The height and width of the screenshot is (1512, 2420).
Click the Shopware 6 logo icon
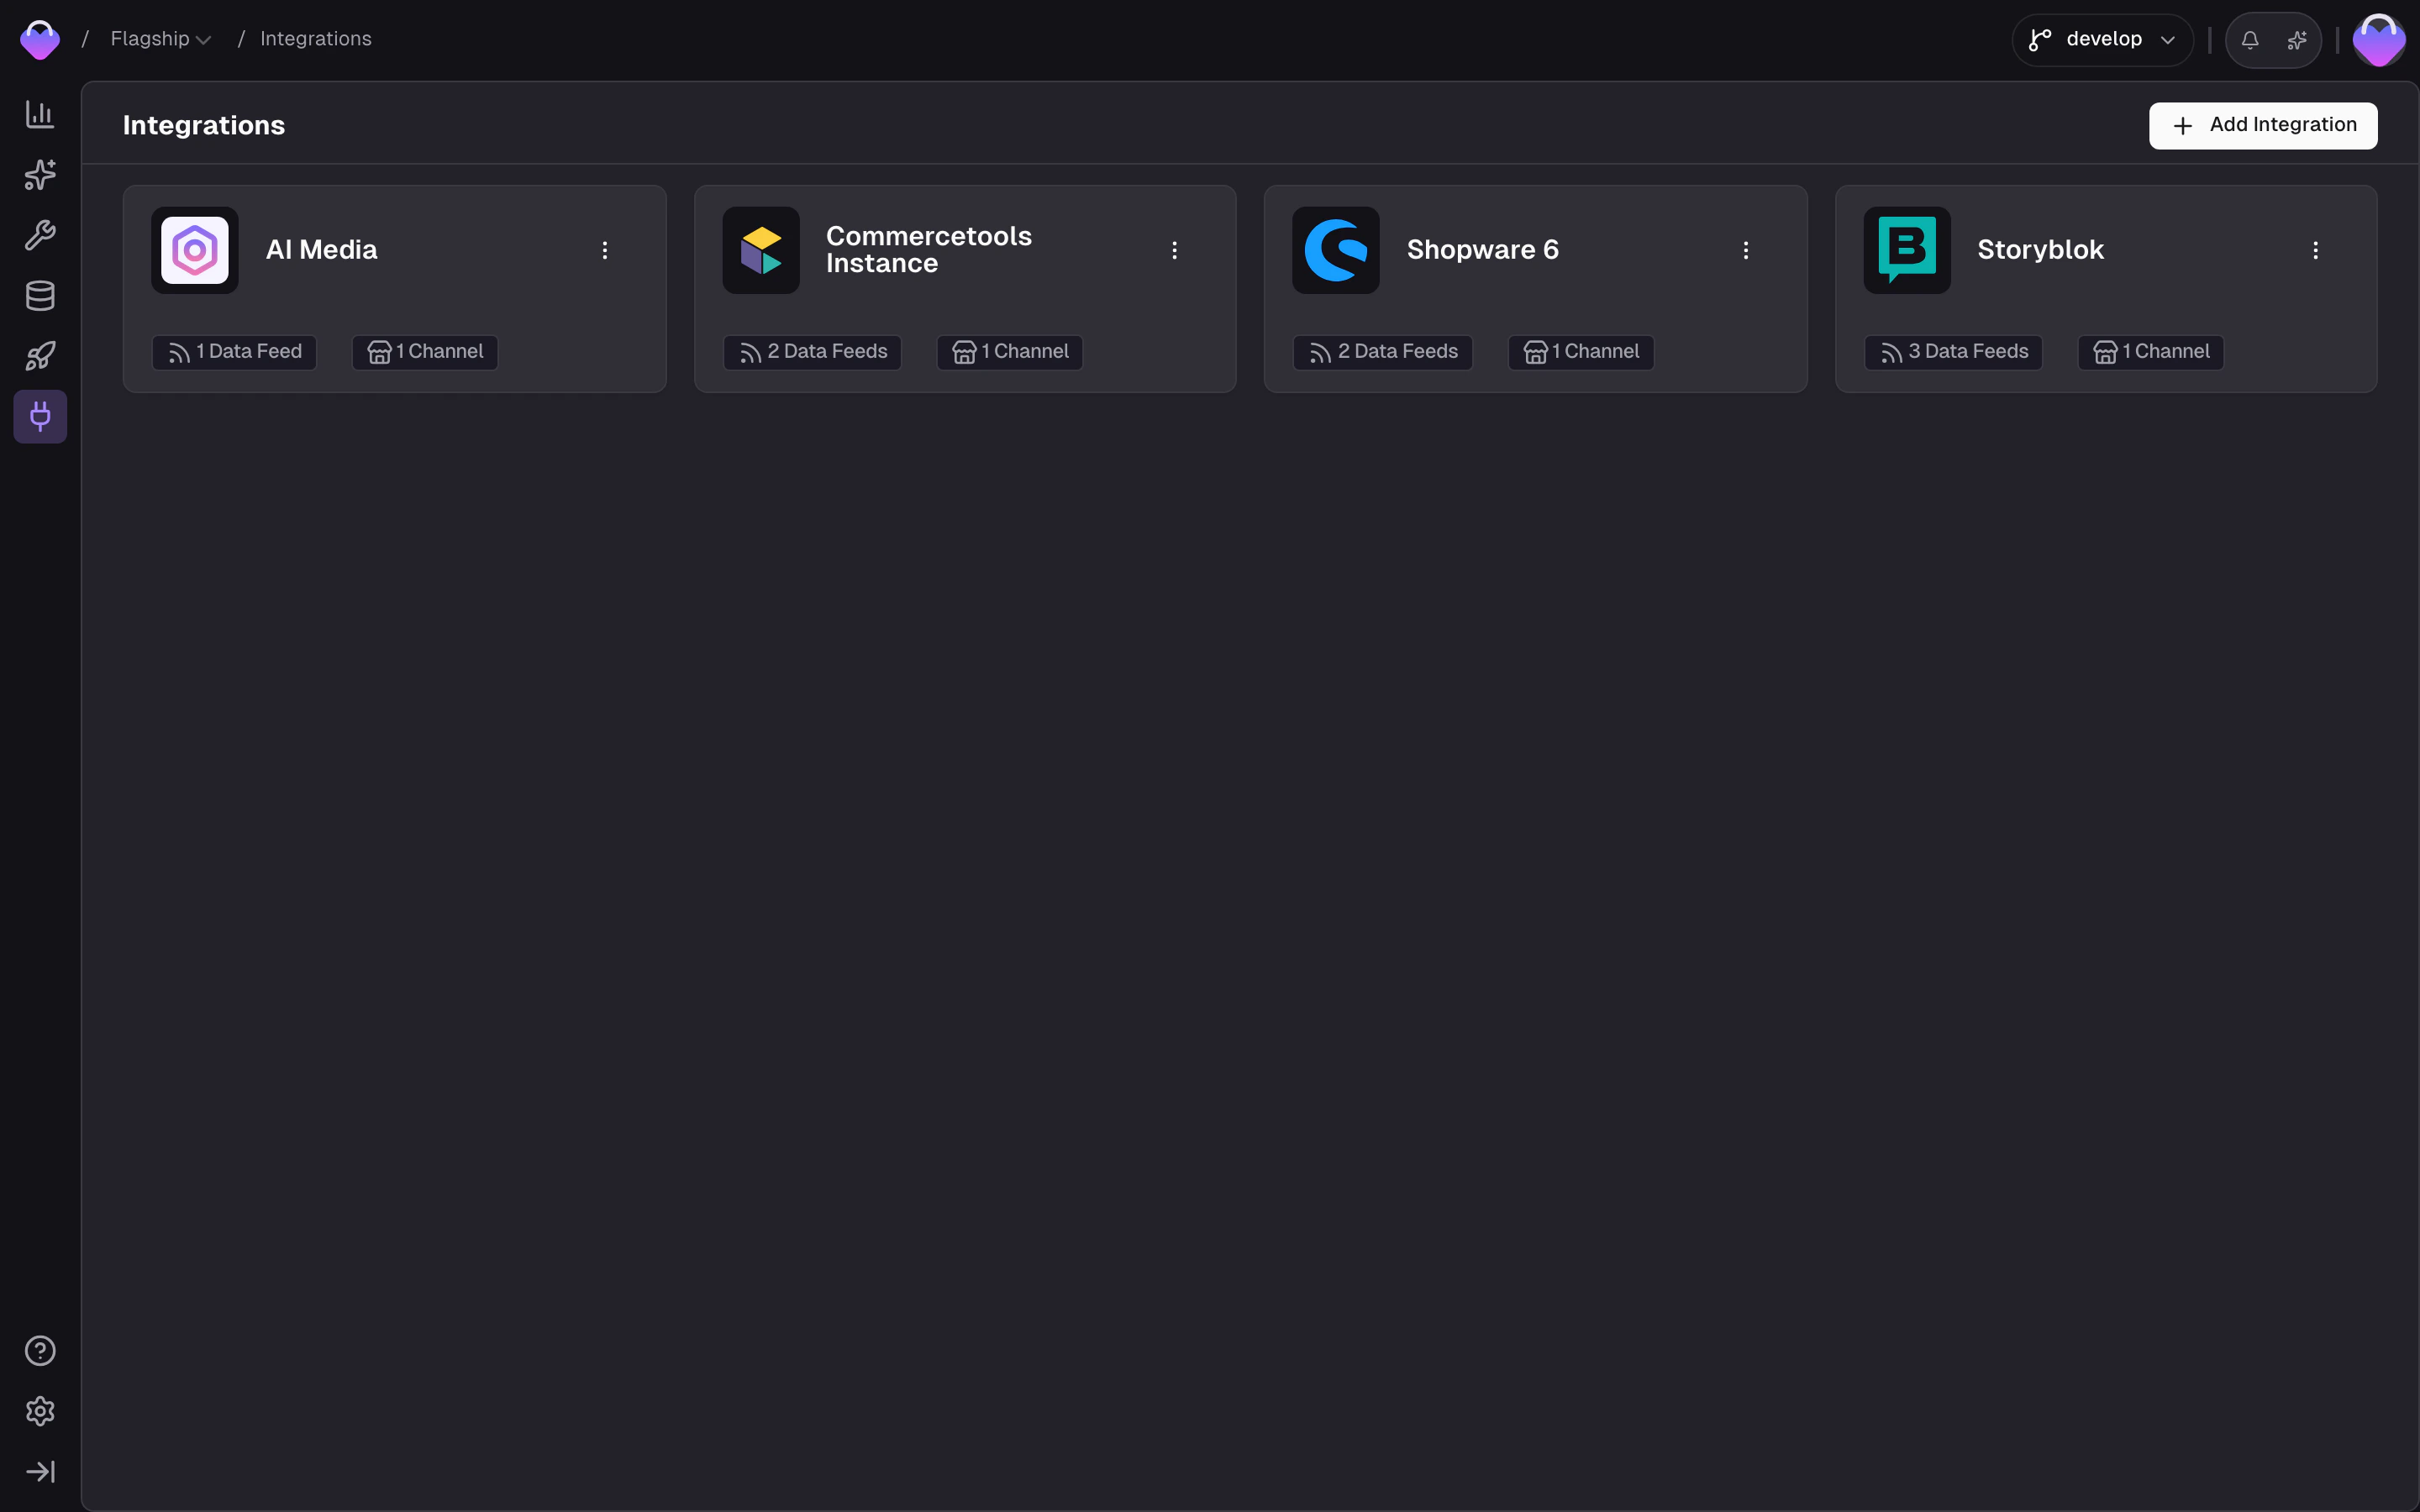point(1336,250)
